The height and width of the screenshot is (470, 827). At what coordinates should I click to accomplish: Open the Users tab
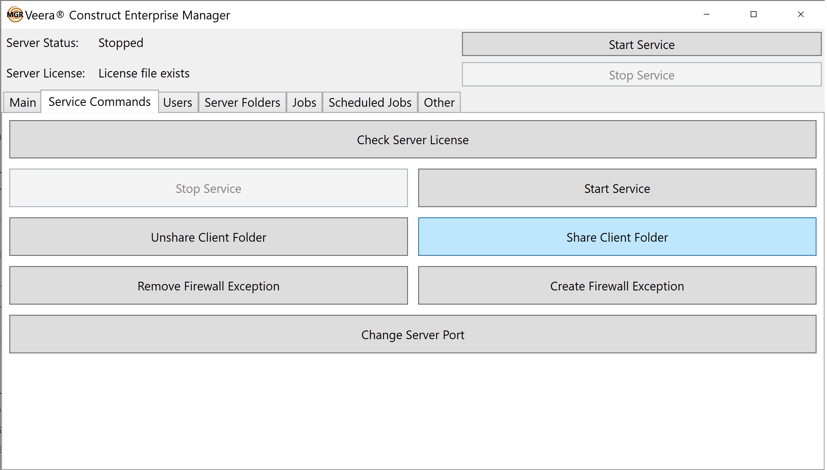(178, 103)
